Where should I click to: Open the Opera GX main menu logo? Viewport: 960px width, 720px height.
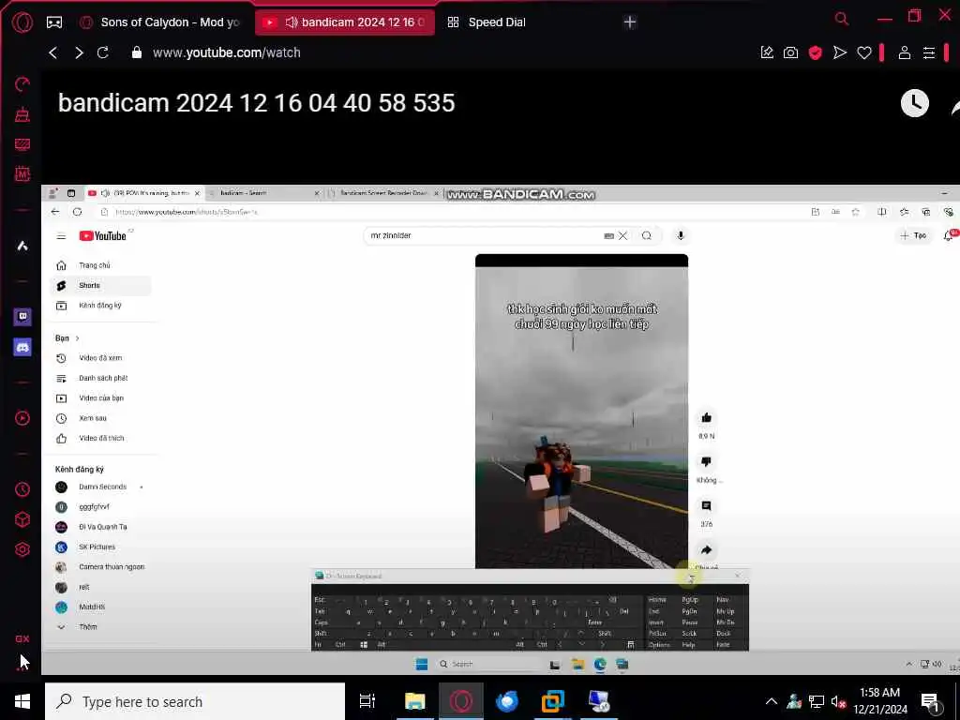(x=22, y=22)
